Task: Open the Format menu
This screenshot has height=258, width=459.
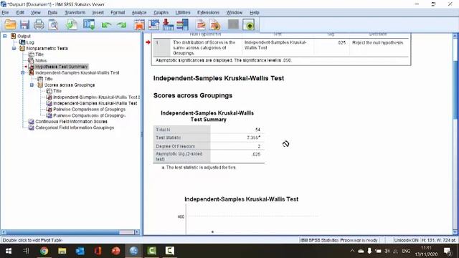Action: tap(118, 13)
